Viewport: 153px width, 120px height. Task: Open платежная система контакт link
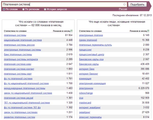pyautogui.click(x=19, y=69)
